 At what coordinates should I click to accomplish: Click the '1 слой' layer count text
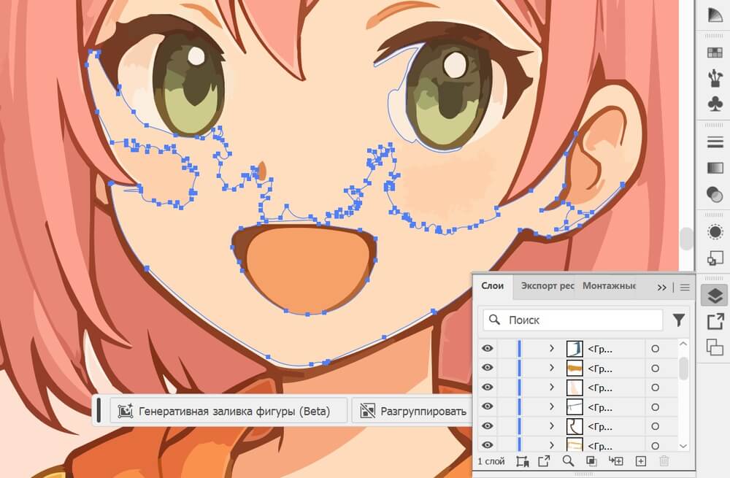click(x=491, y=461)
